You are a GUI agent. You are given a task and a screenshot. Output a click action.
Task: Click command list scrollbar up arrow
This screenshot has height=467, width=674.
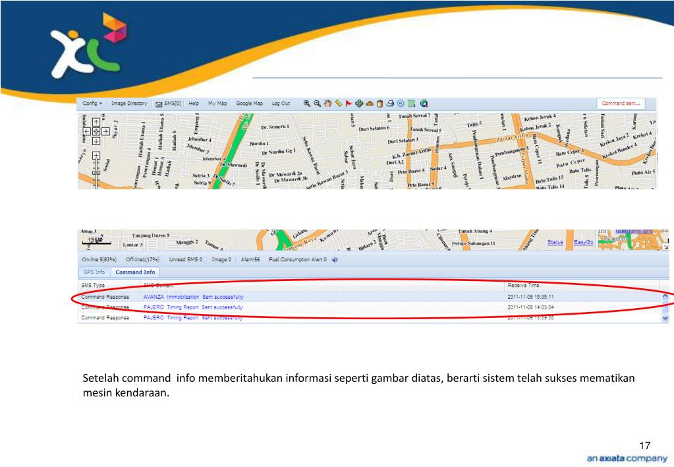[x=665, y=296]
